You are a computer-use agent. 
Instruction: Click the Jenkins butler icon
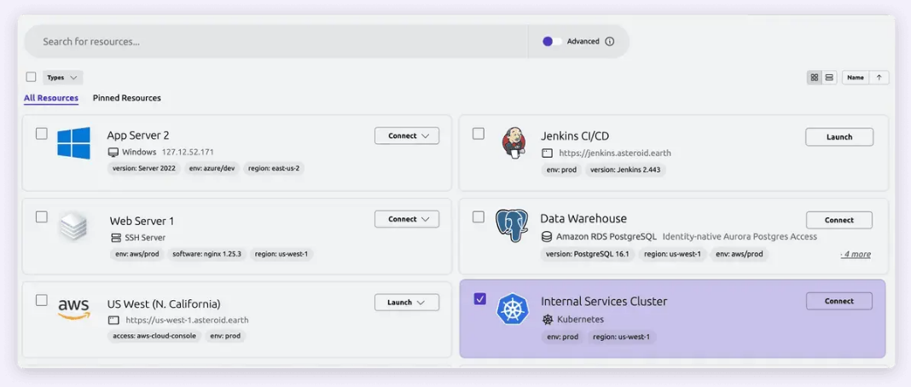point(514,142)
